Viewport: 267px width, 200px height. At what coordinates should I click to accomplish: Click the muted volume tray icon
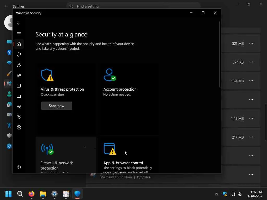pyautogui.click(x=240, y=194)
